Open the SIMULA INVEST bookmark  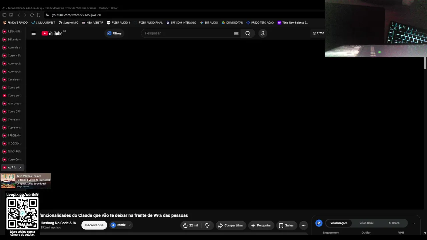(x=43, y=23)
